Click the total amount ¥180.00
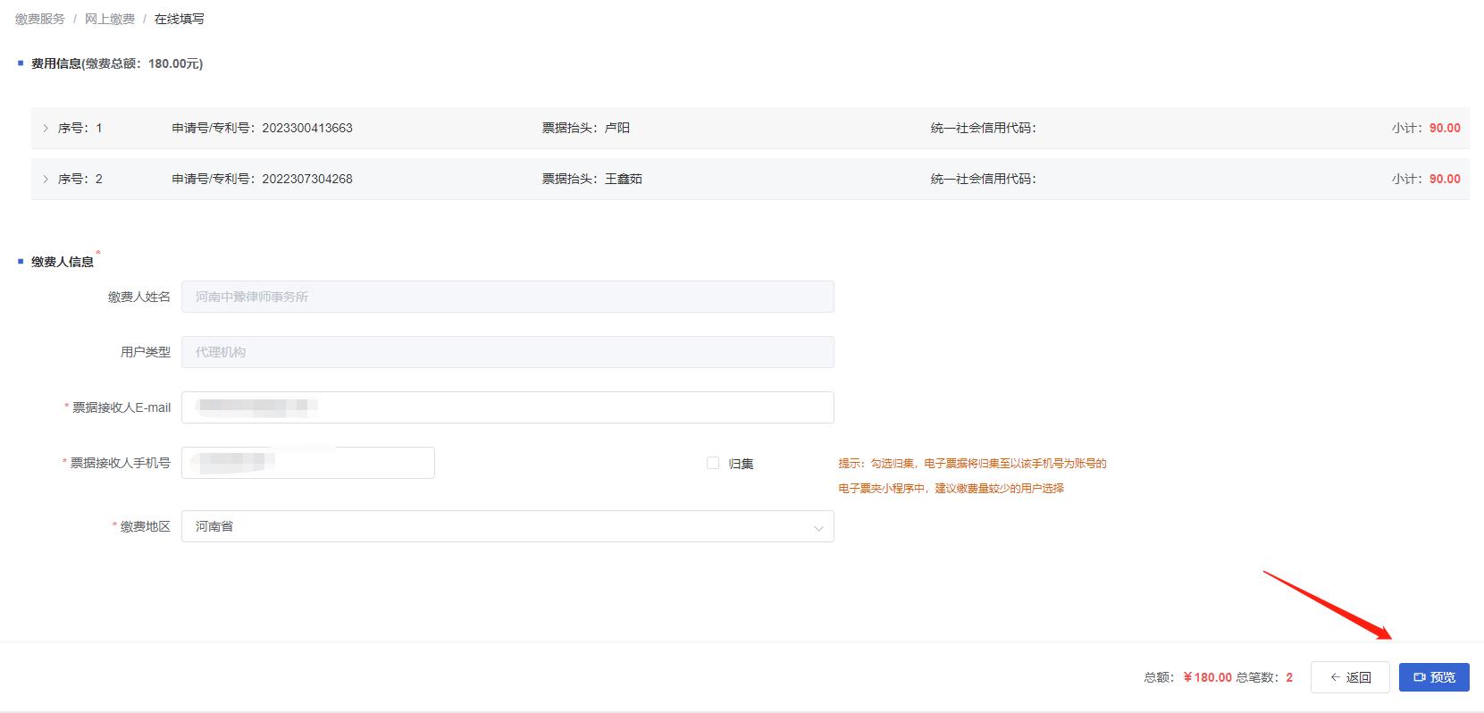This screenshot has width=1484, height=713. [x=1208, y=677]
